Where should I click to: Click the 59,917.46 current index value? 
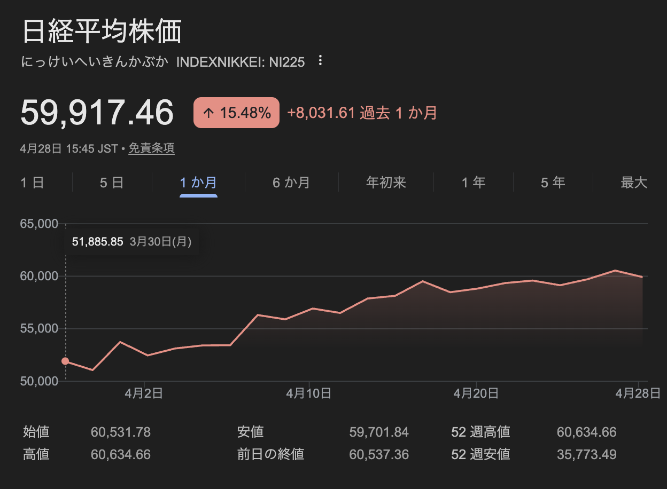tap(97, 113)
